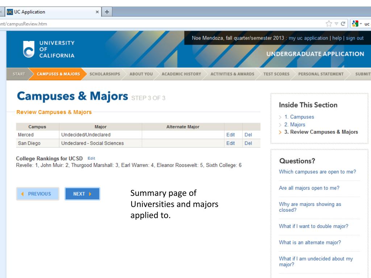Click the 'Revelle: 1, John Muir: 2' rankings text
The image size is (371, 278).
(129, 165)
